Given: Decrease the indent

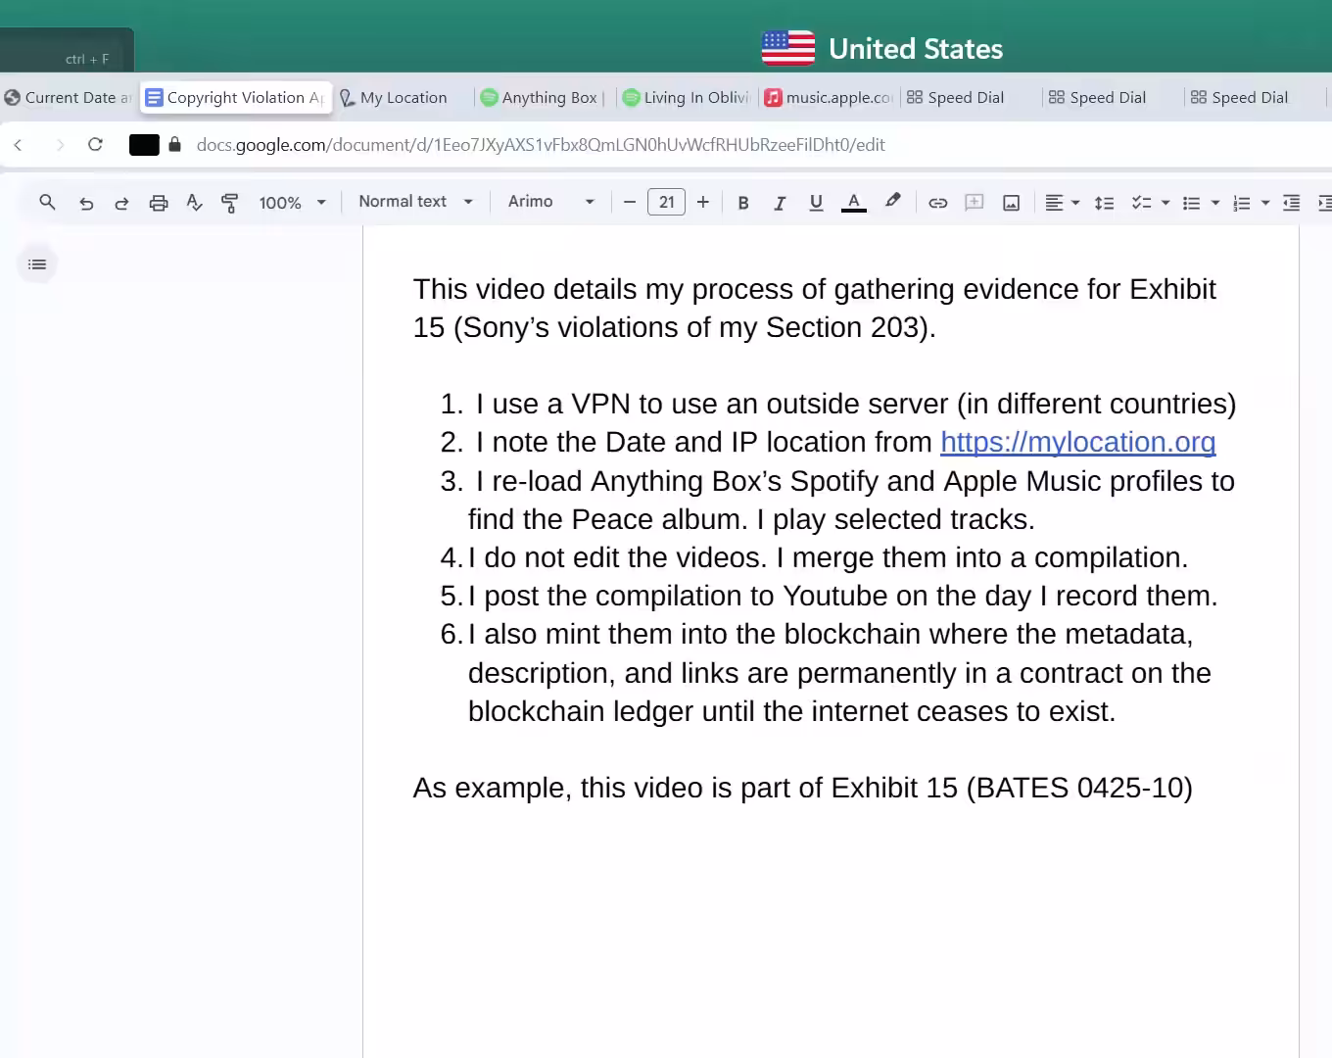Looking at the screenshot, I should [x=1292, y=203].
